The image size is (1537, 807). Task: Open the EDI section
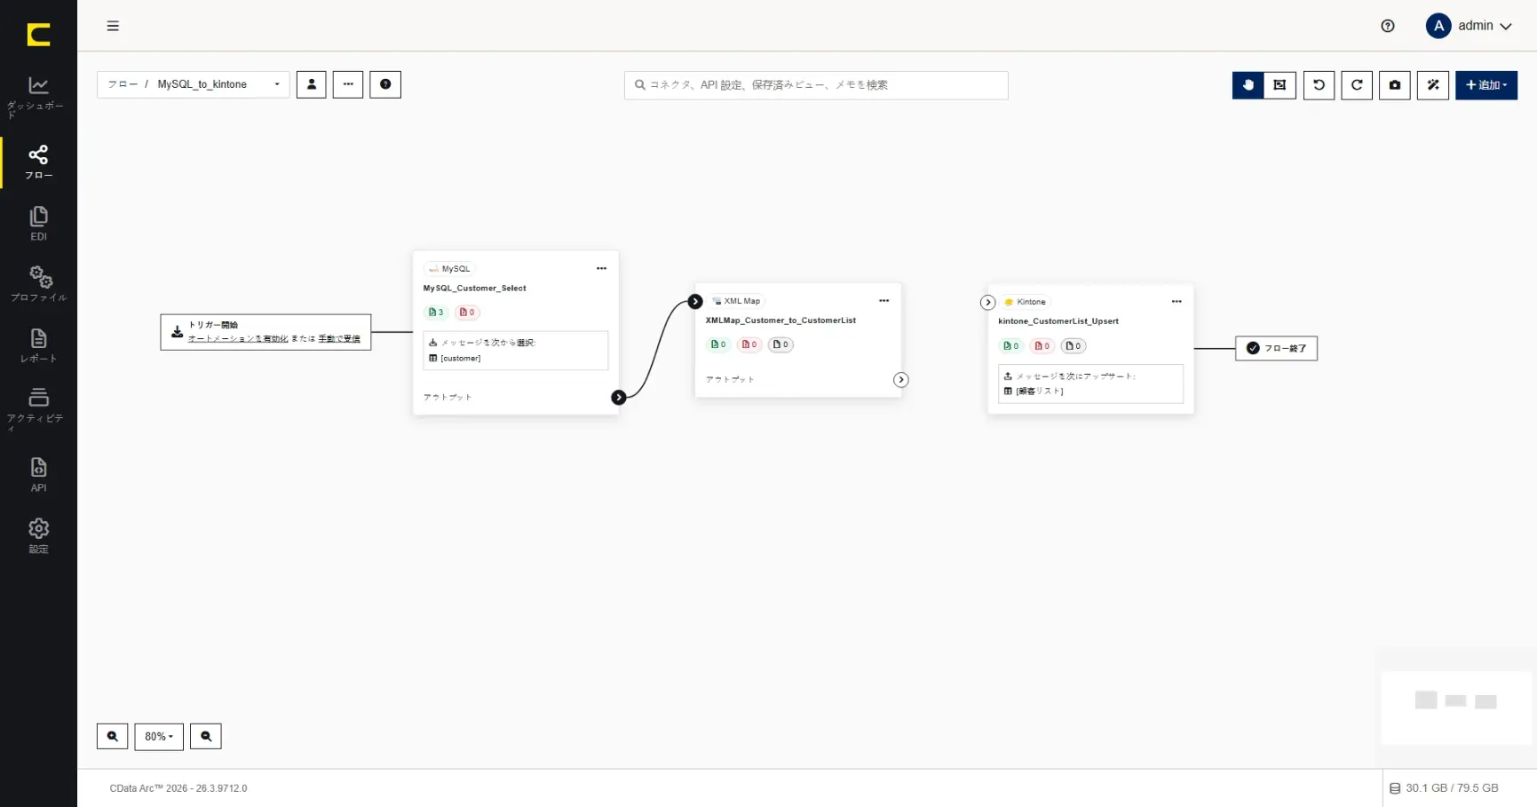click(x=38, y=224)
